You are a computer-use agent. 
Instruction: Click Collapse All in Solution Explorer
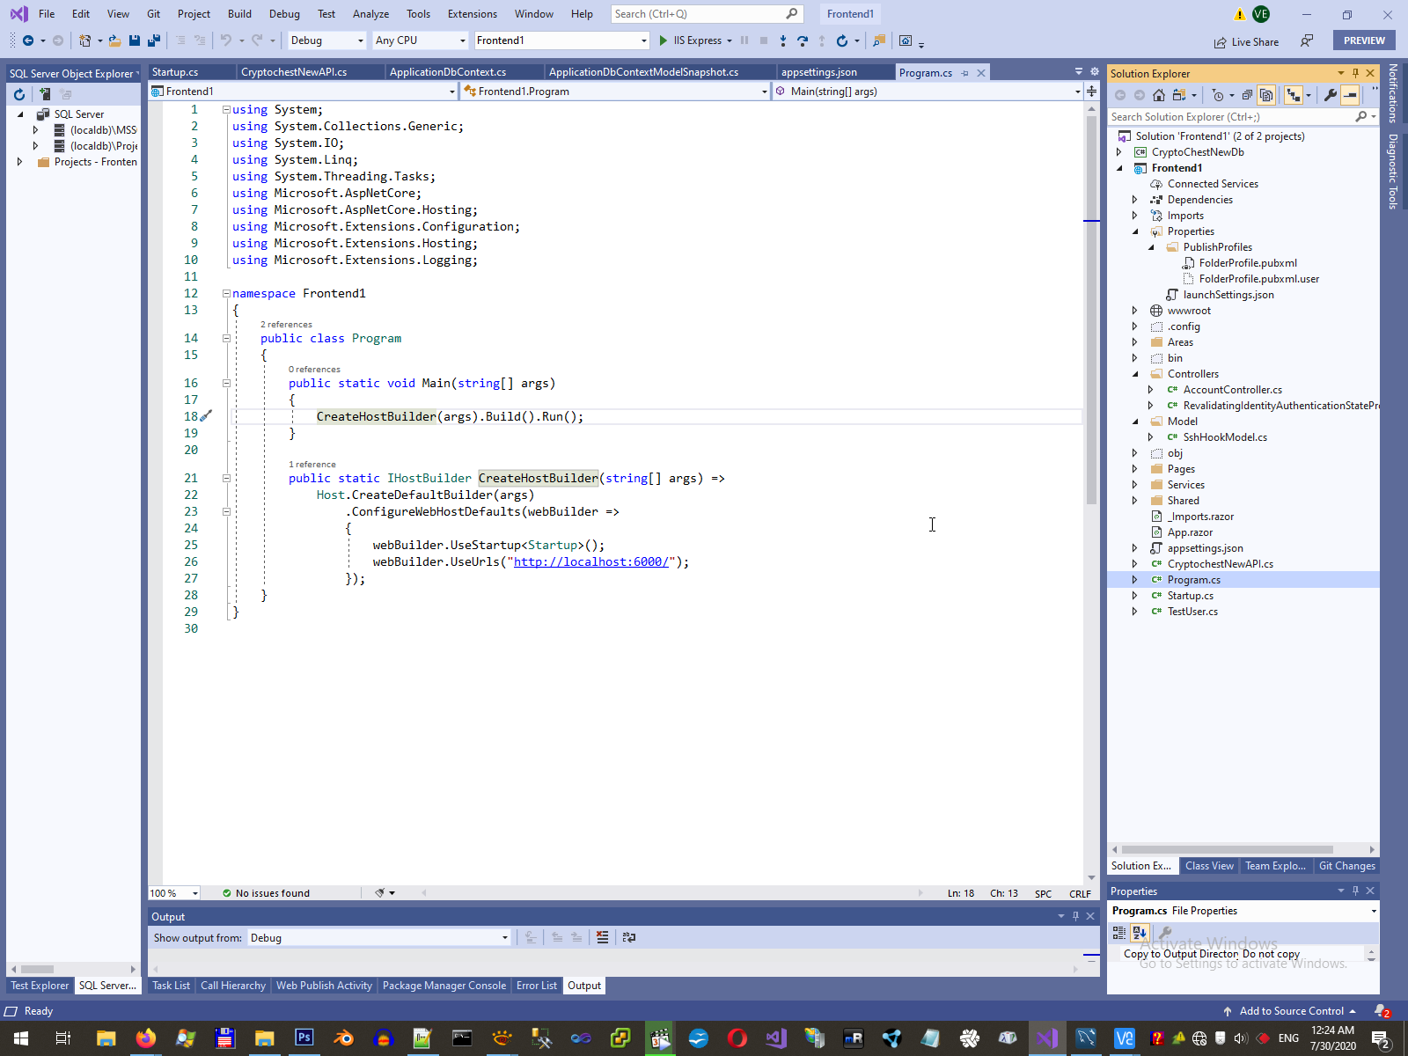click(1247, 95)
